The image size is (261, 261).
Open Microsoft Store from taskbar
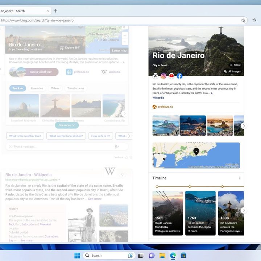coord(183,256)
